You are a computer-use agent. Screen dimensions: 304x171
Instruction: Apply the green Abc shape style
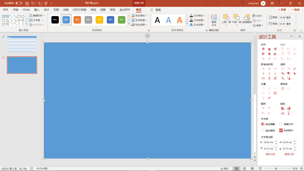(122, 20)
